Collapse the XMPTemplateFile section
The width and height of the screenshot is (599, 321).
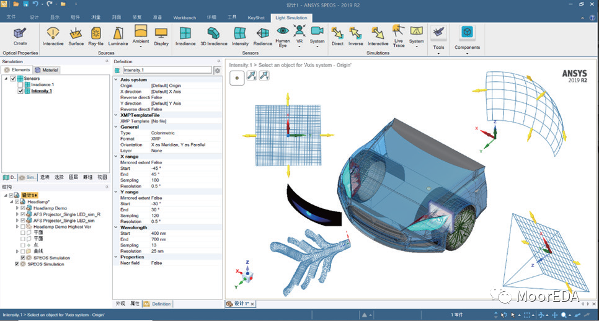coord(116,115)
